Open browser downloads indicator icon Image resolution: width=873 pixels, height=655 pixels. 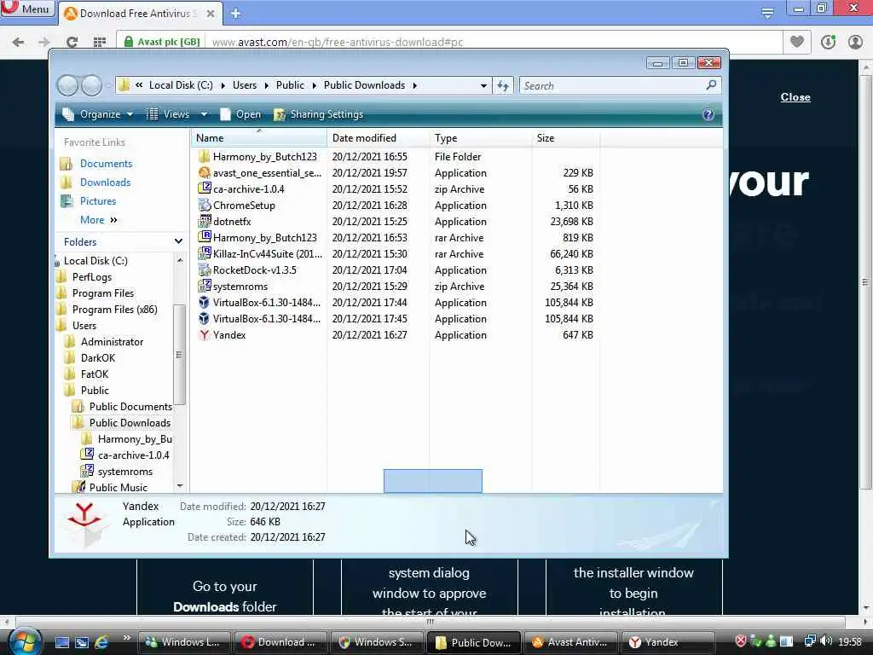point(827,42)
